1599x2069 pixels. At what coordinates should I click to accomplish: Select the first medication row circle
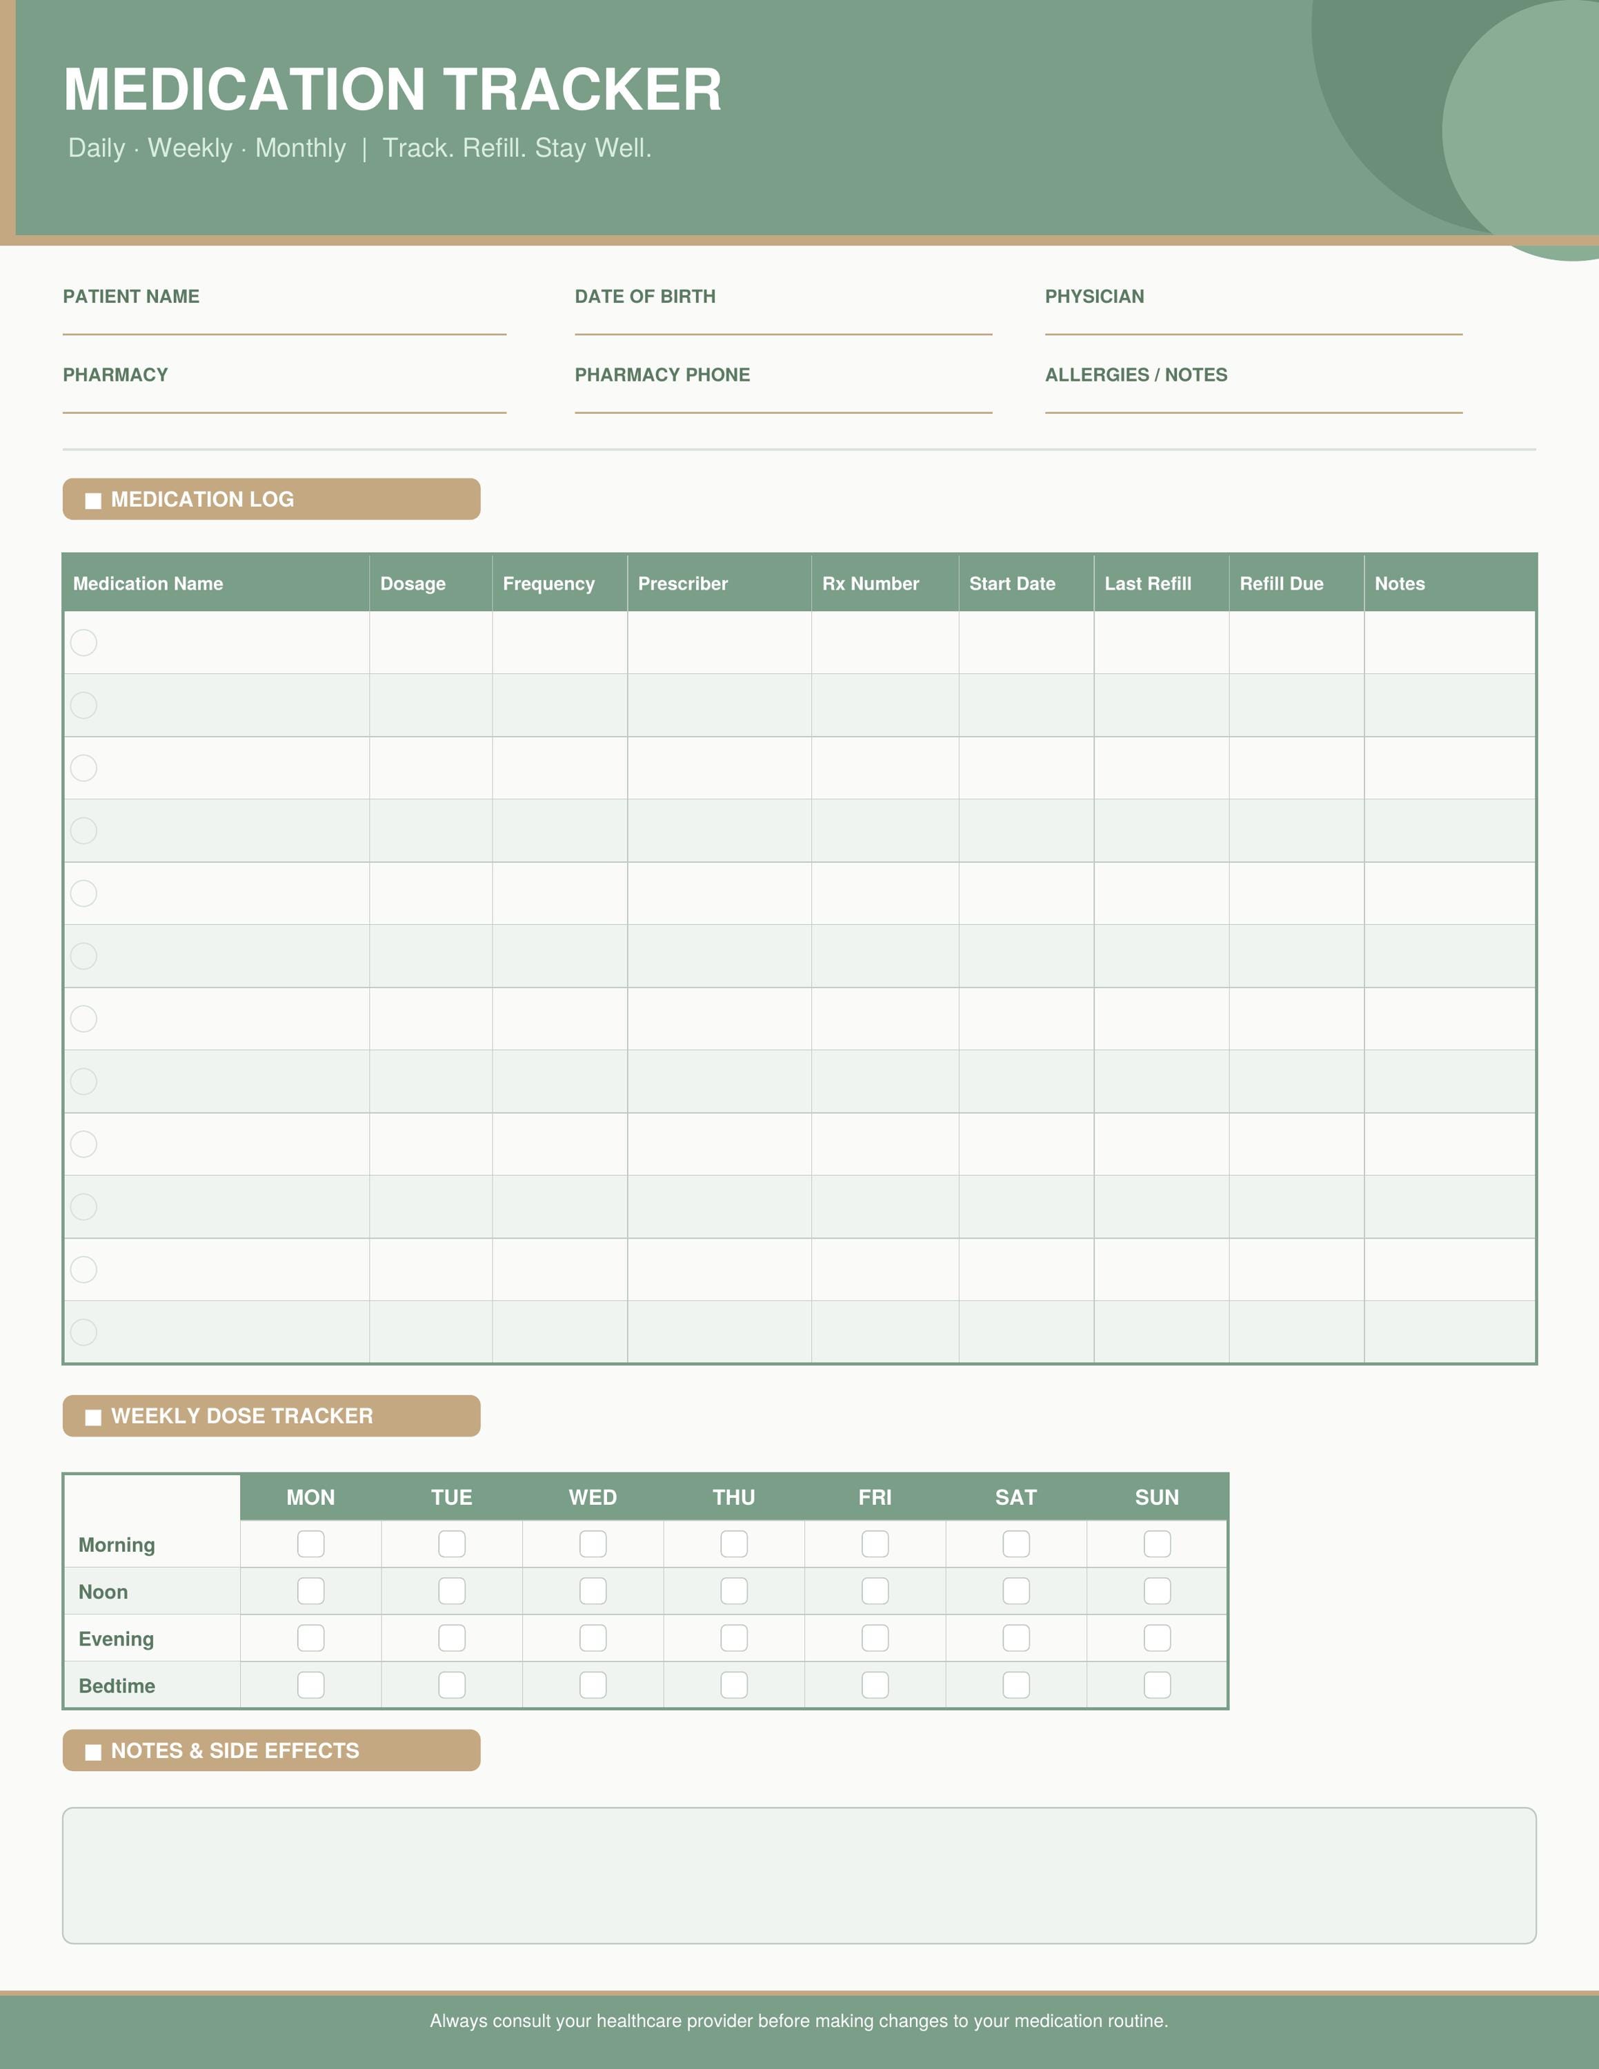point(83,642)
